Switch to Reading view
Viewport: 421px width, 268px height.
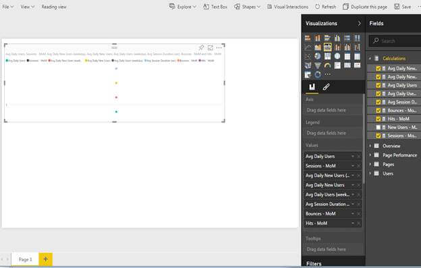(54, 7)
